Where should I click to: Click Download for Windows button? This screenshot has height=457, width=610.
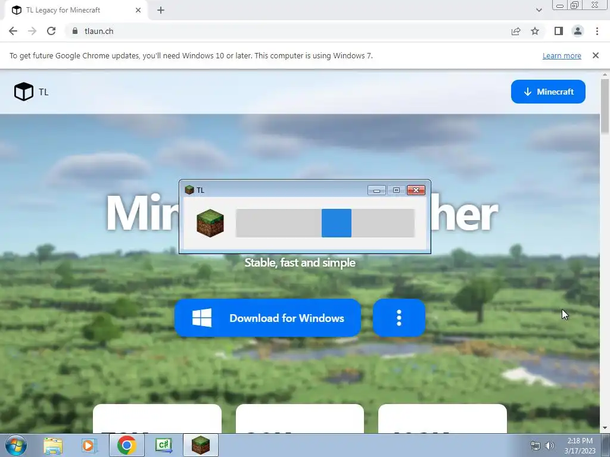(x=267, y=318)
